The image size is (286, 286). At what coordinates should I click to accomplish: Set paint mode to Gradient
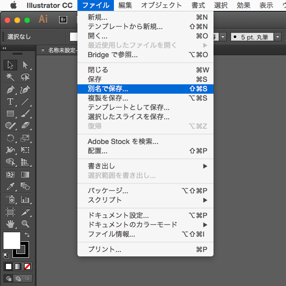click(18, 266)
